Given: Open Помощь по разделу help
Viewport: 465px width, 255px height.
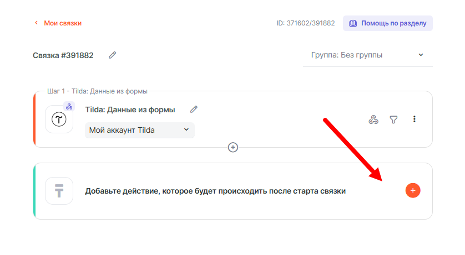Looking at the screenshot, I should pos(387,23).
